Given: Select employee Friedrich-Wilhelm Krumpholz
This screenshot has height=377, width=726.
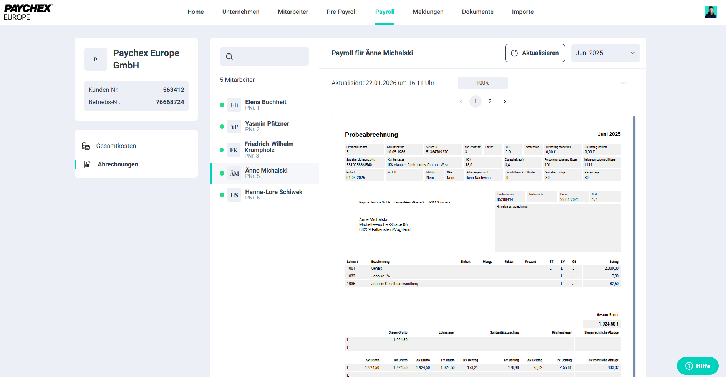Looking at the screenshot, I should point(269,149).
